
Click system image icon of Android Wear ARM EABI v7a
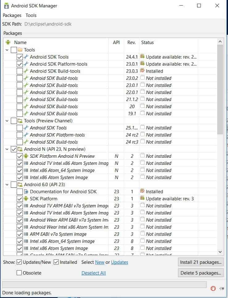click(26, 220)
